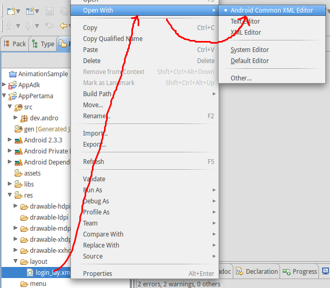
Task: Open the Debug As submenu
Action: (145, 201)
